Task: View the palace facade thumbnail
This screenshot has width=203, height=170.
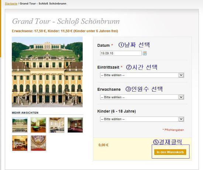Action: [20, 125]
